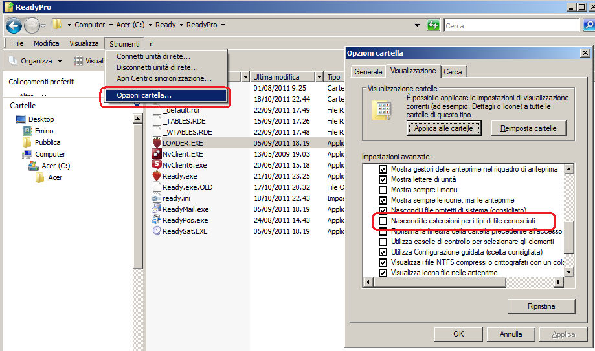Switch to the Cerca tab

coord(453,72)
